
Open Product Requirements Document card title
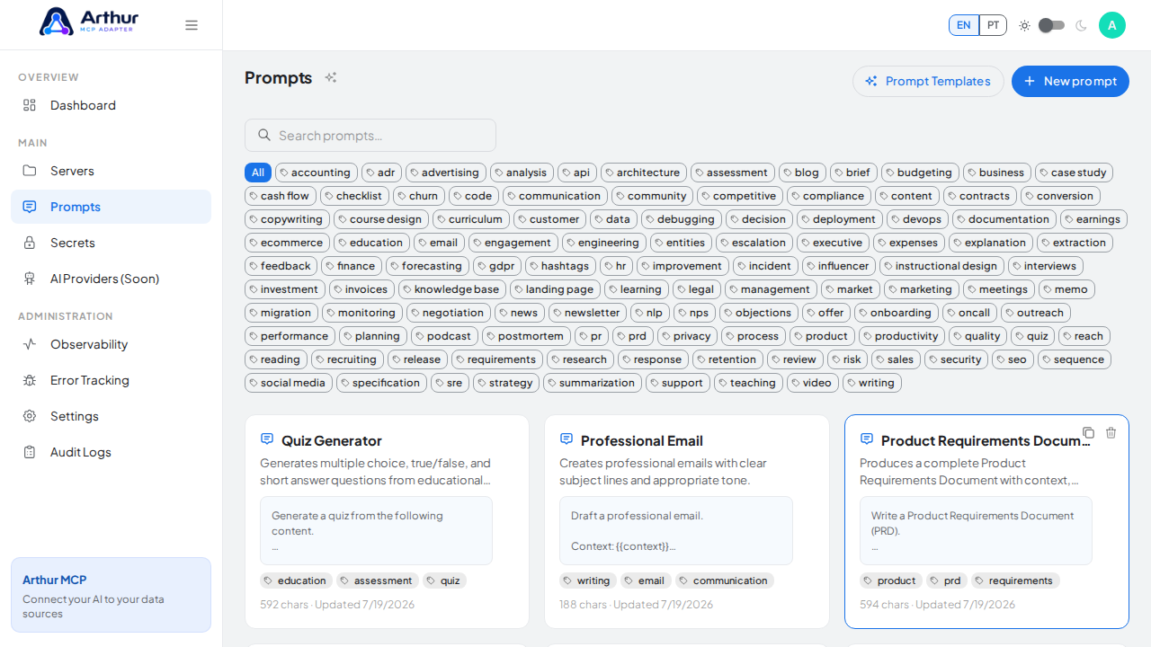pos(986,440)
